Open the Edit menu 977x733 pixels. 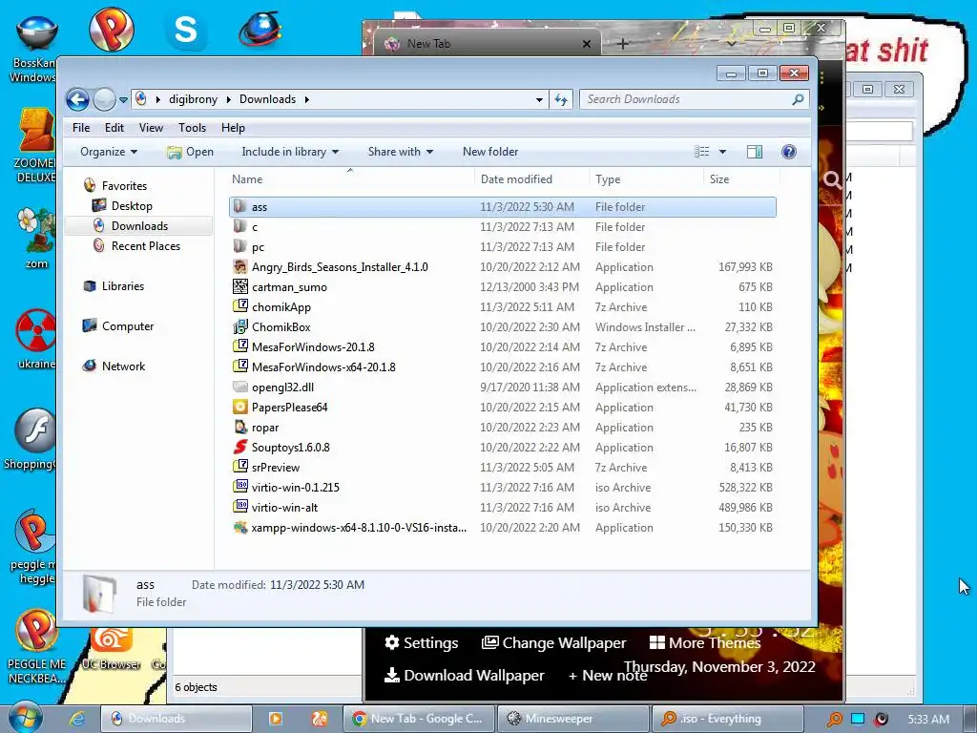pyautogui.click(x=114, y=128)
